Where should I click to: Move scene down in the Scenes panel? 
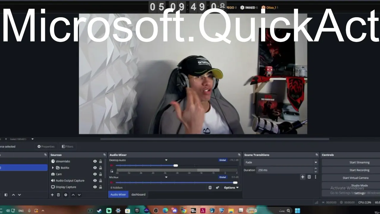[19, 195]
